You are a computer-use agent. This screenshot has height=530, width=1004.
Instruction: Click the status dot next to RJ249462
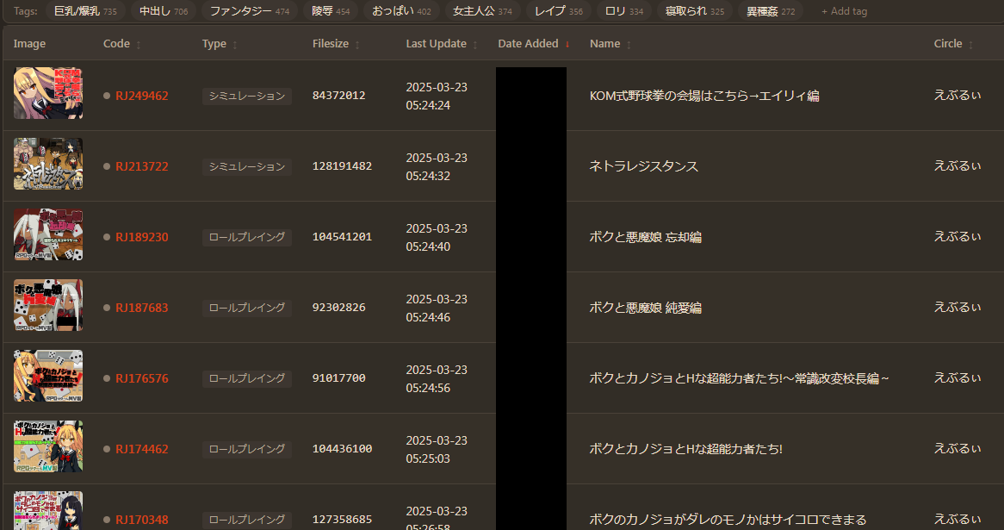pyautogui.click(x=107, y=96)
